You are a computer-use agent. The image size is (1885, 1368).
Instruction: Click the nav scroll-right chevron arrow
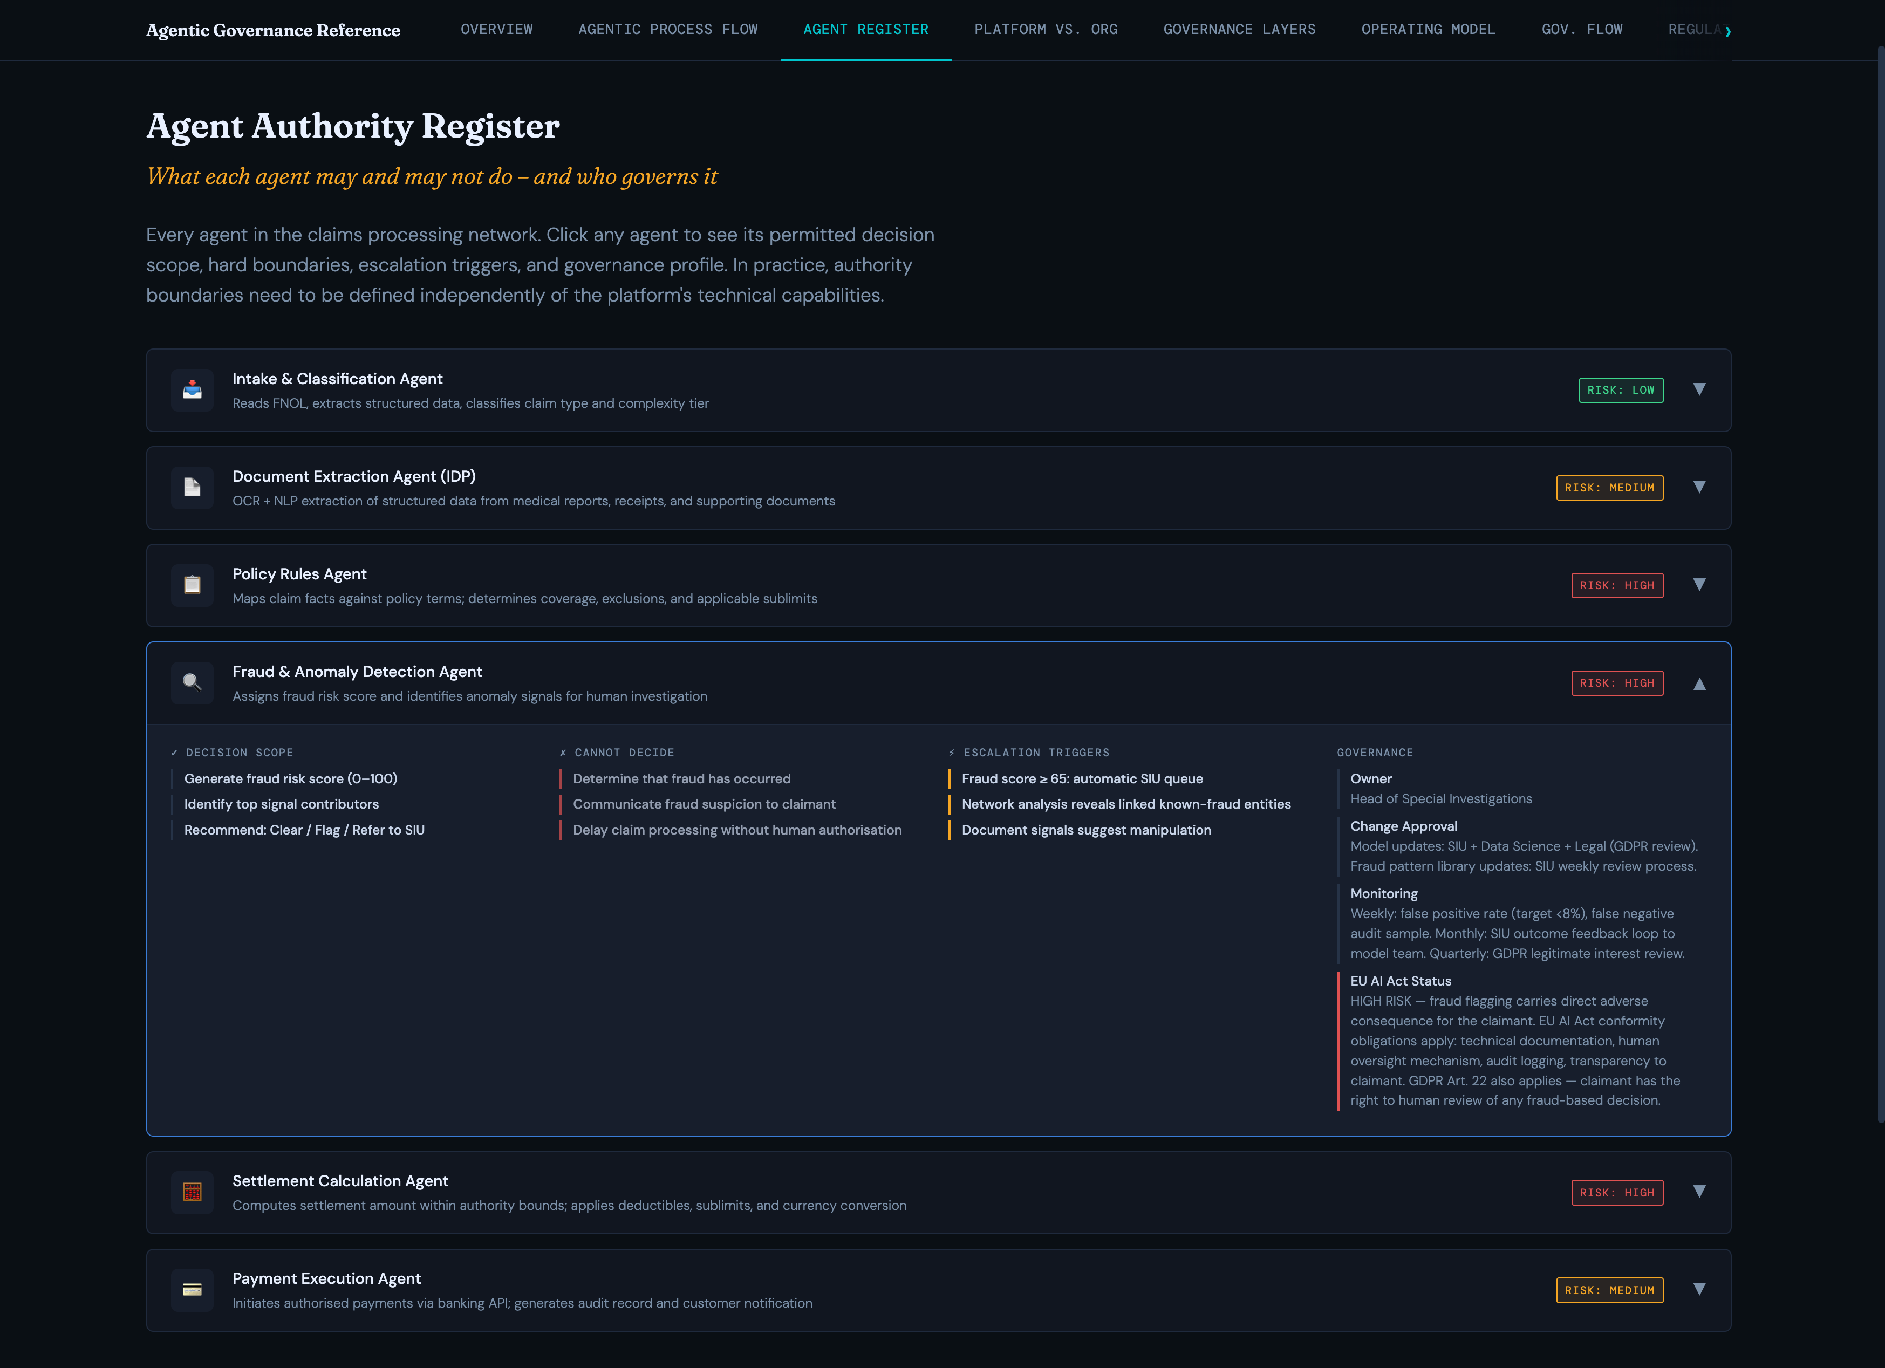(x=1728, y=31)
